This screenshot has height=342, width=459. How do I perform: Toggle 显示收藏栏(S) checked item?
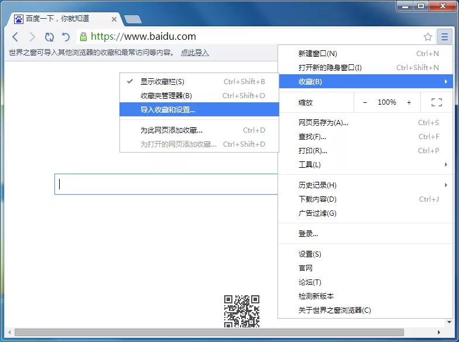[x=199, y=82]
